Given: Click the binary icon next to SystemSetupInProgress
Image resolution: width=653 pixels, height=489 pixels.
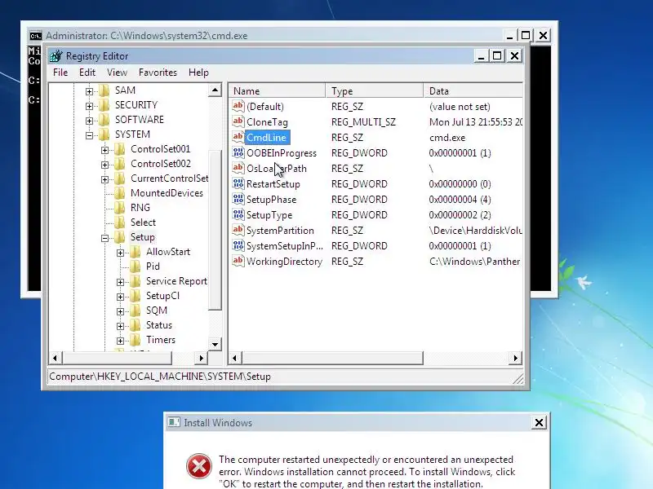Looking at the screenshot, I should click(238, 246).
